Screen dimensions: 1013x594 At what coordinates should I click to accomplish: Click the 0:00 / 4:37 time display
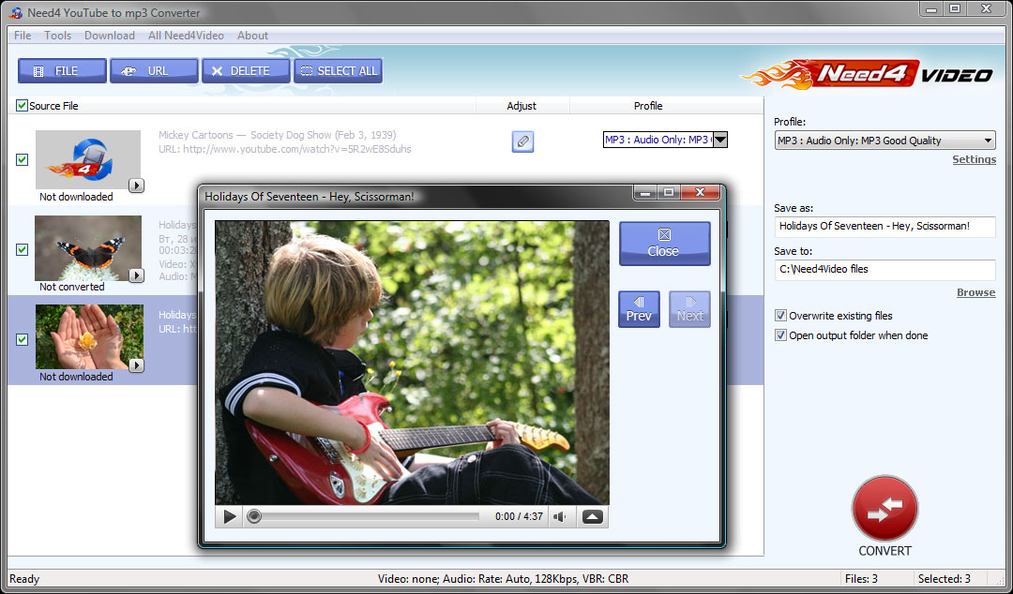[x=519, y=516]
